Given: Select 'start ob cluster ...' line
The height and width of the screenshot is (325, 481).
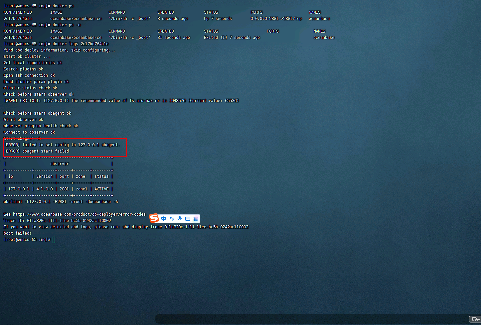Looking at the screenshot, I should pyautogui.click(x=27, y=56).
